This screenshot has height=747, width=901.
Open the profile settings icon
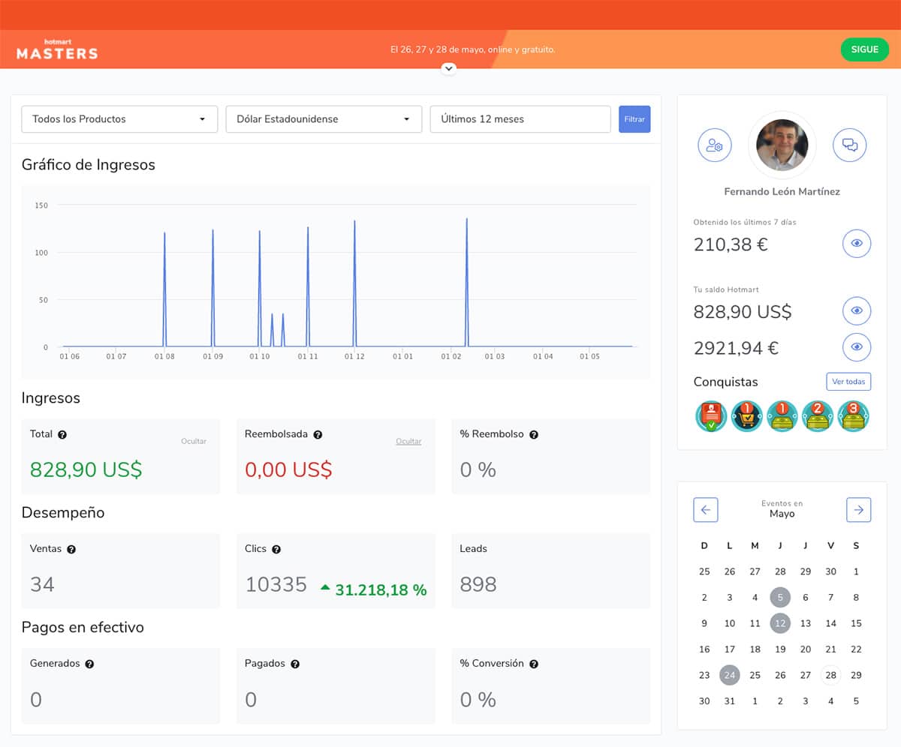pos(714,145)
